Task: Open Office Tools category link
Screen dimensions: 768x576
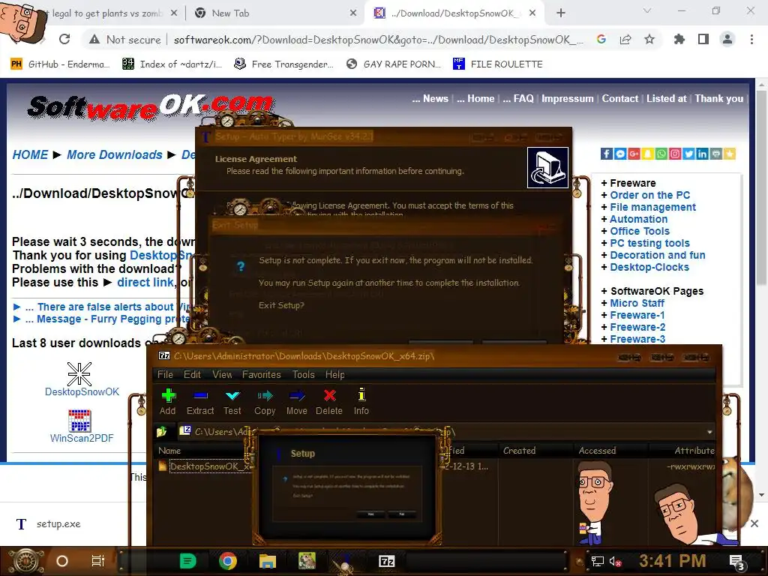Action: pos(640,231)
